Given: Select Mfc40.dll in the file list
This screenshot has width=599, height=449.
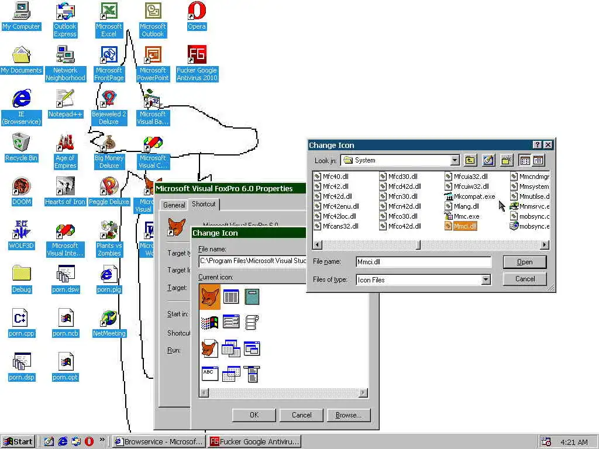Looking at the screenshot, I should [331, 177].
